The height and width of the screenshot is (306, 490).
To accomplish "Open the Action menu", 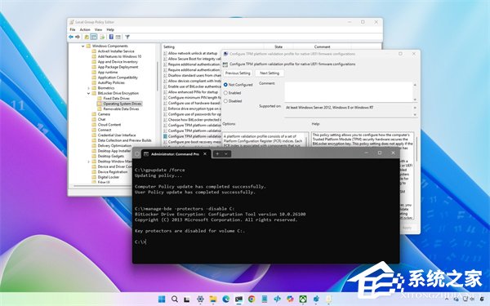I will pyautogui.click(x=85, y=29).
